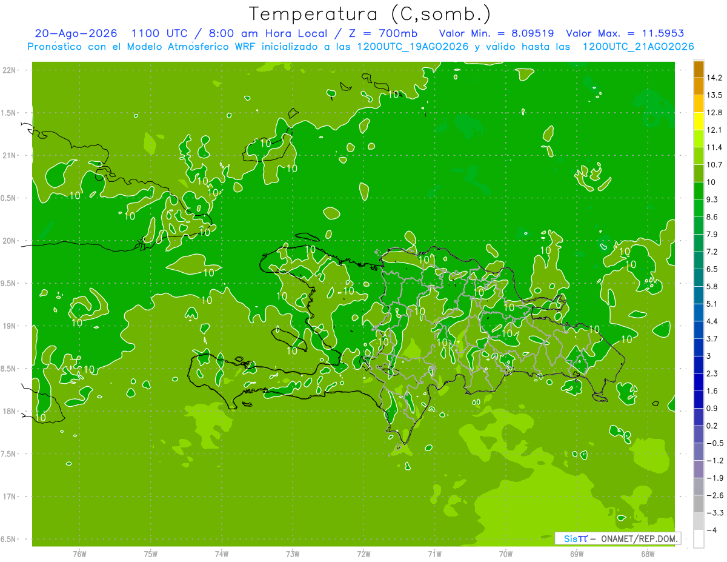Click the '76W' longitude label
727x562 pixels.
[79, 554]
